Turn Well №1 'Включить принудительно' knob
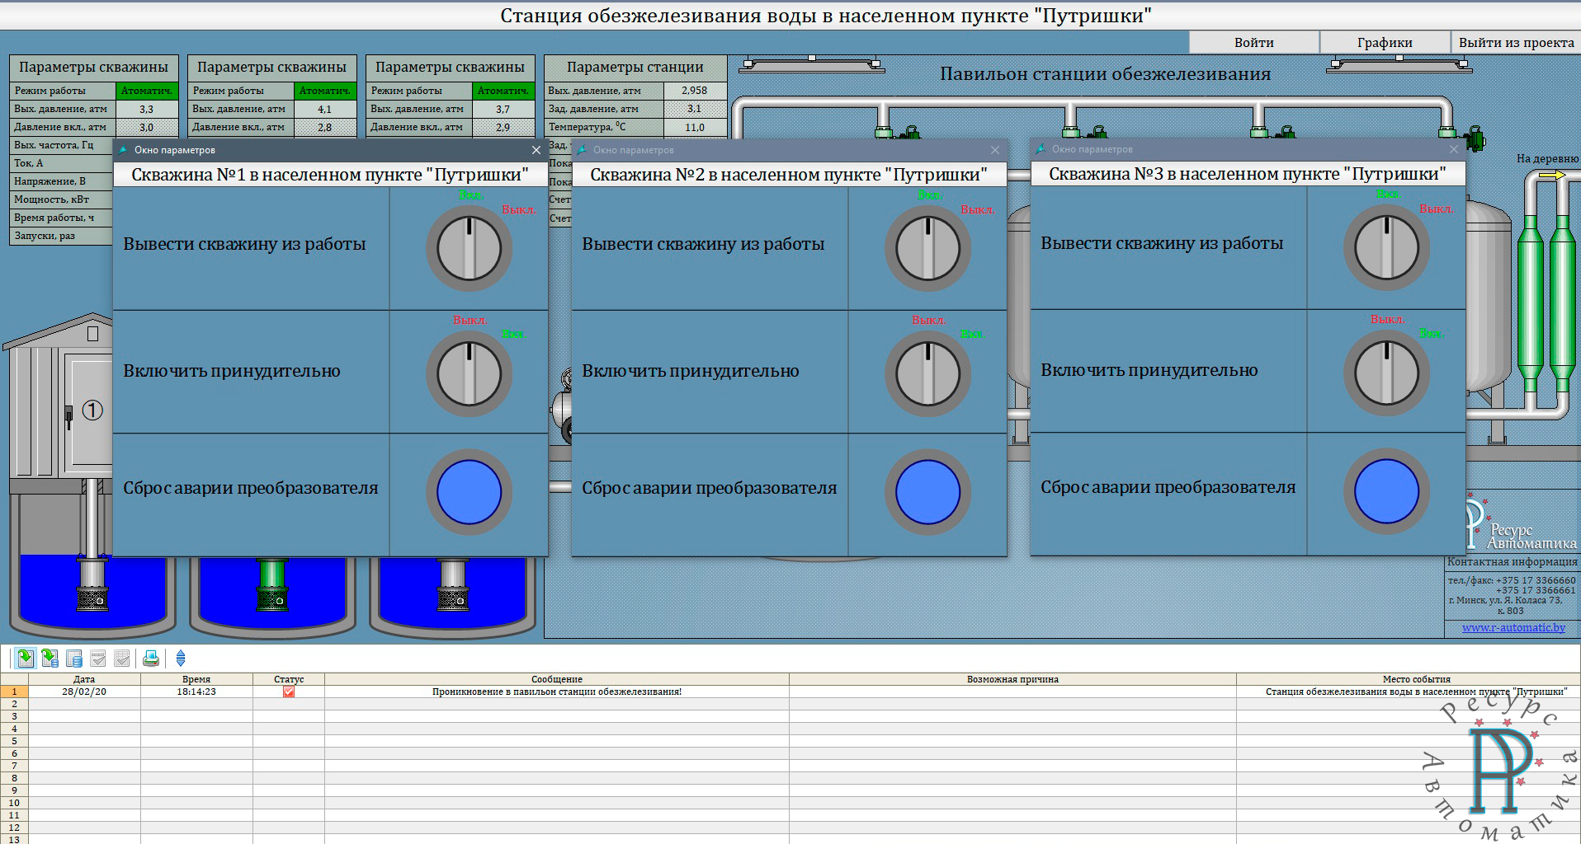Screen dimensions: 1581x844 (469, 373)
